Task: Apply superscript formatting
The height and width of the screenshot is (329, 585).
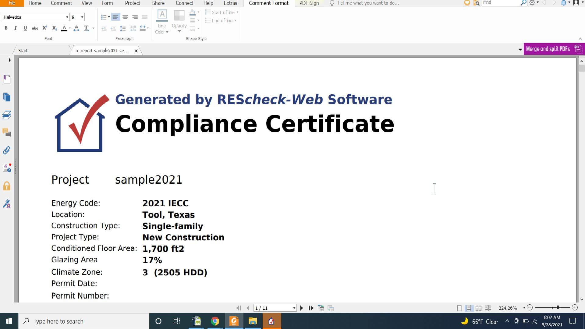Action: 45,28
